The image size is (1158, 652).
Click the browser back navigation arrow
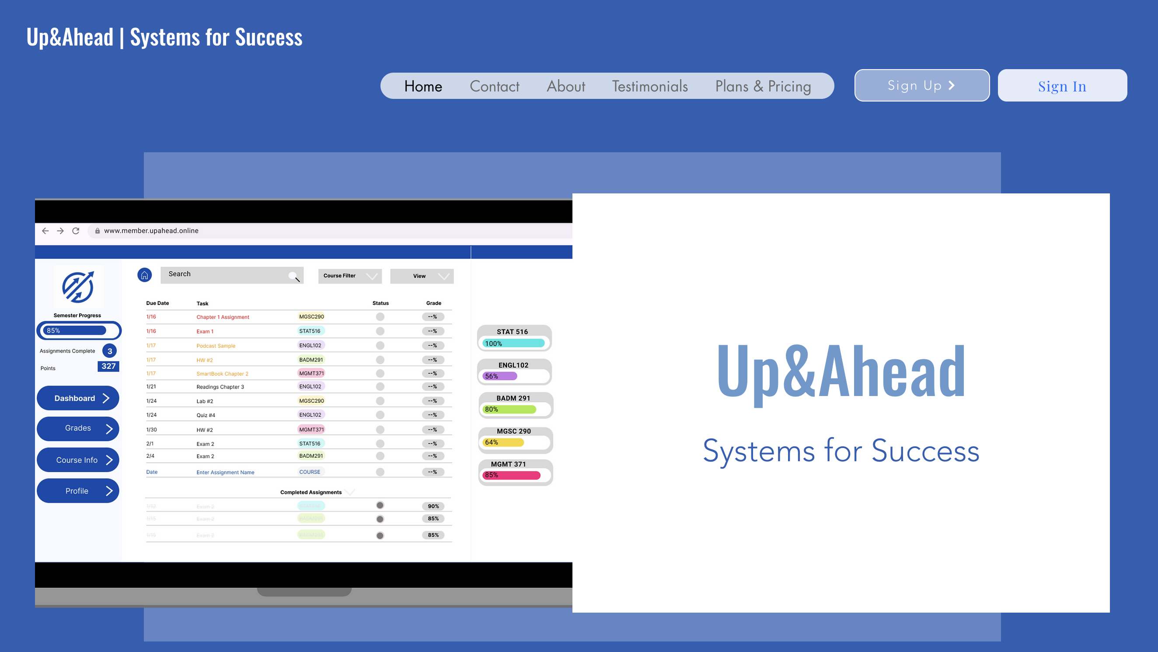46,230
